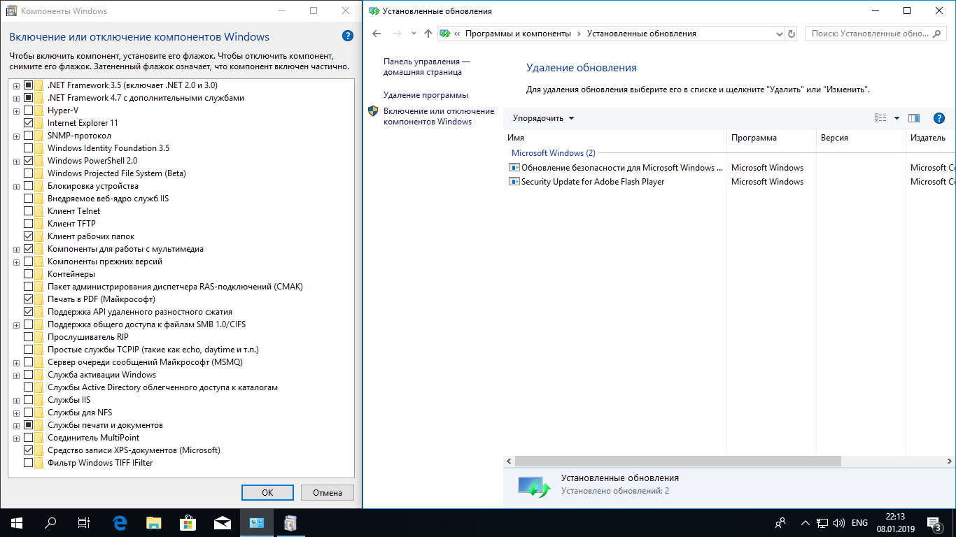Open recent locations dropdown arrow
The image size is (956, 537).
point(413,34)
